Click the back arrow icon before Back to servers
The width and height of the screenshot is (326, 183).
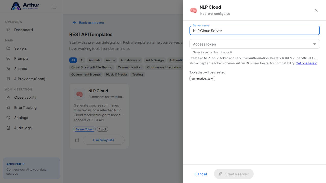pos(75,23)
